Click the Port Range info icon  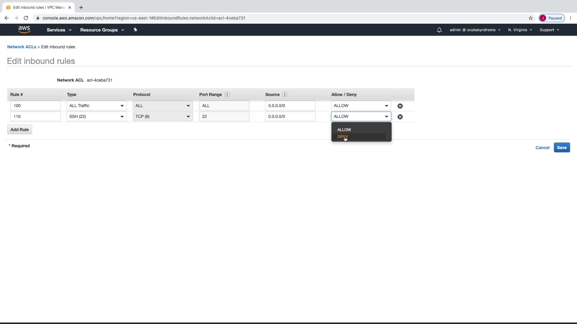click(x=227, y=94)
